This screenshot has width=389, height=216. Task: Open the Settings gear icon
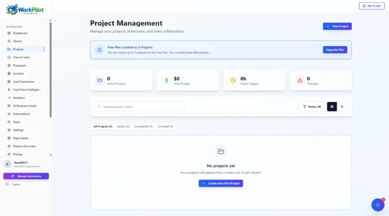click(x=9, y=130)
